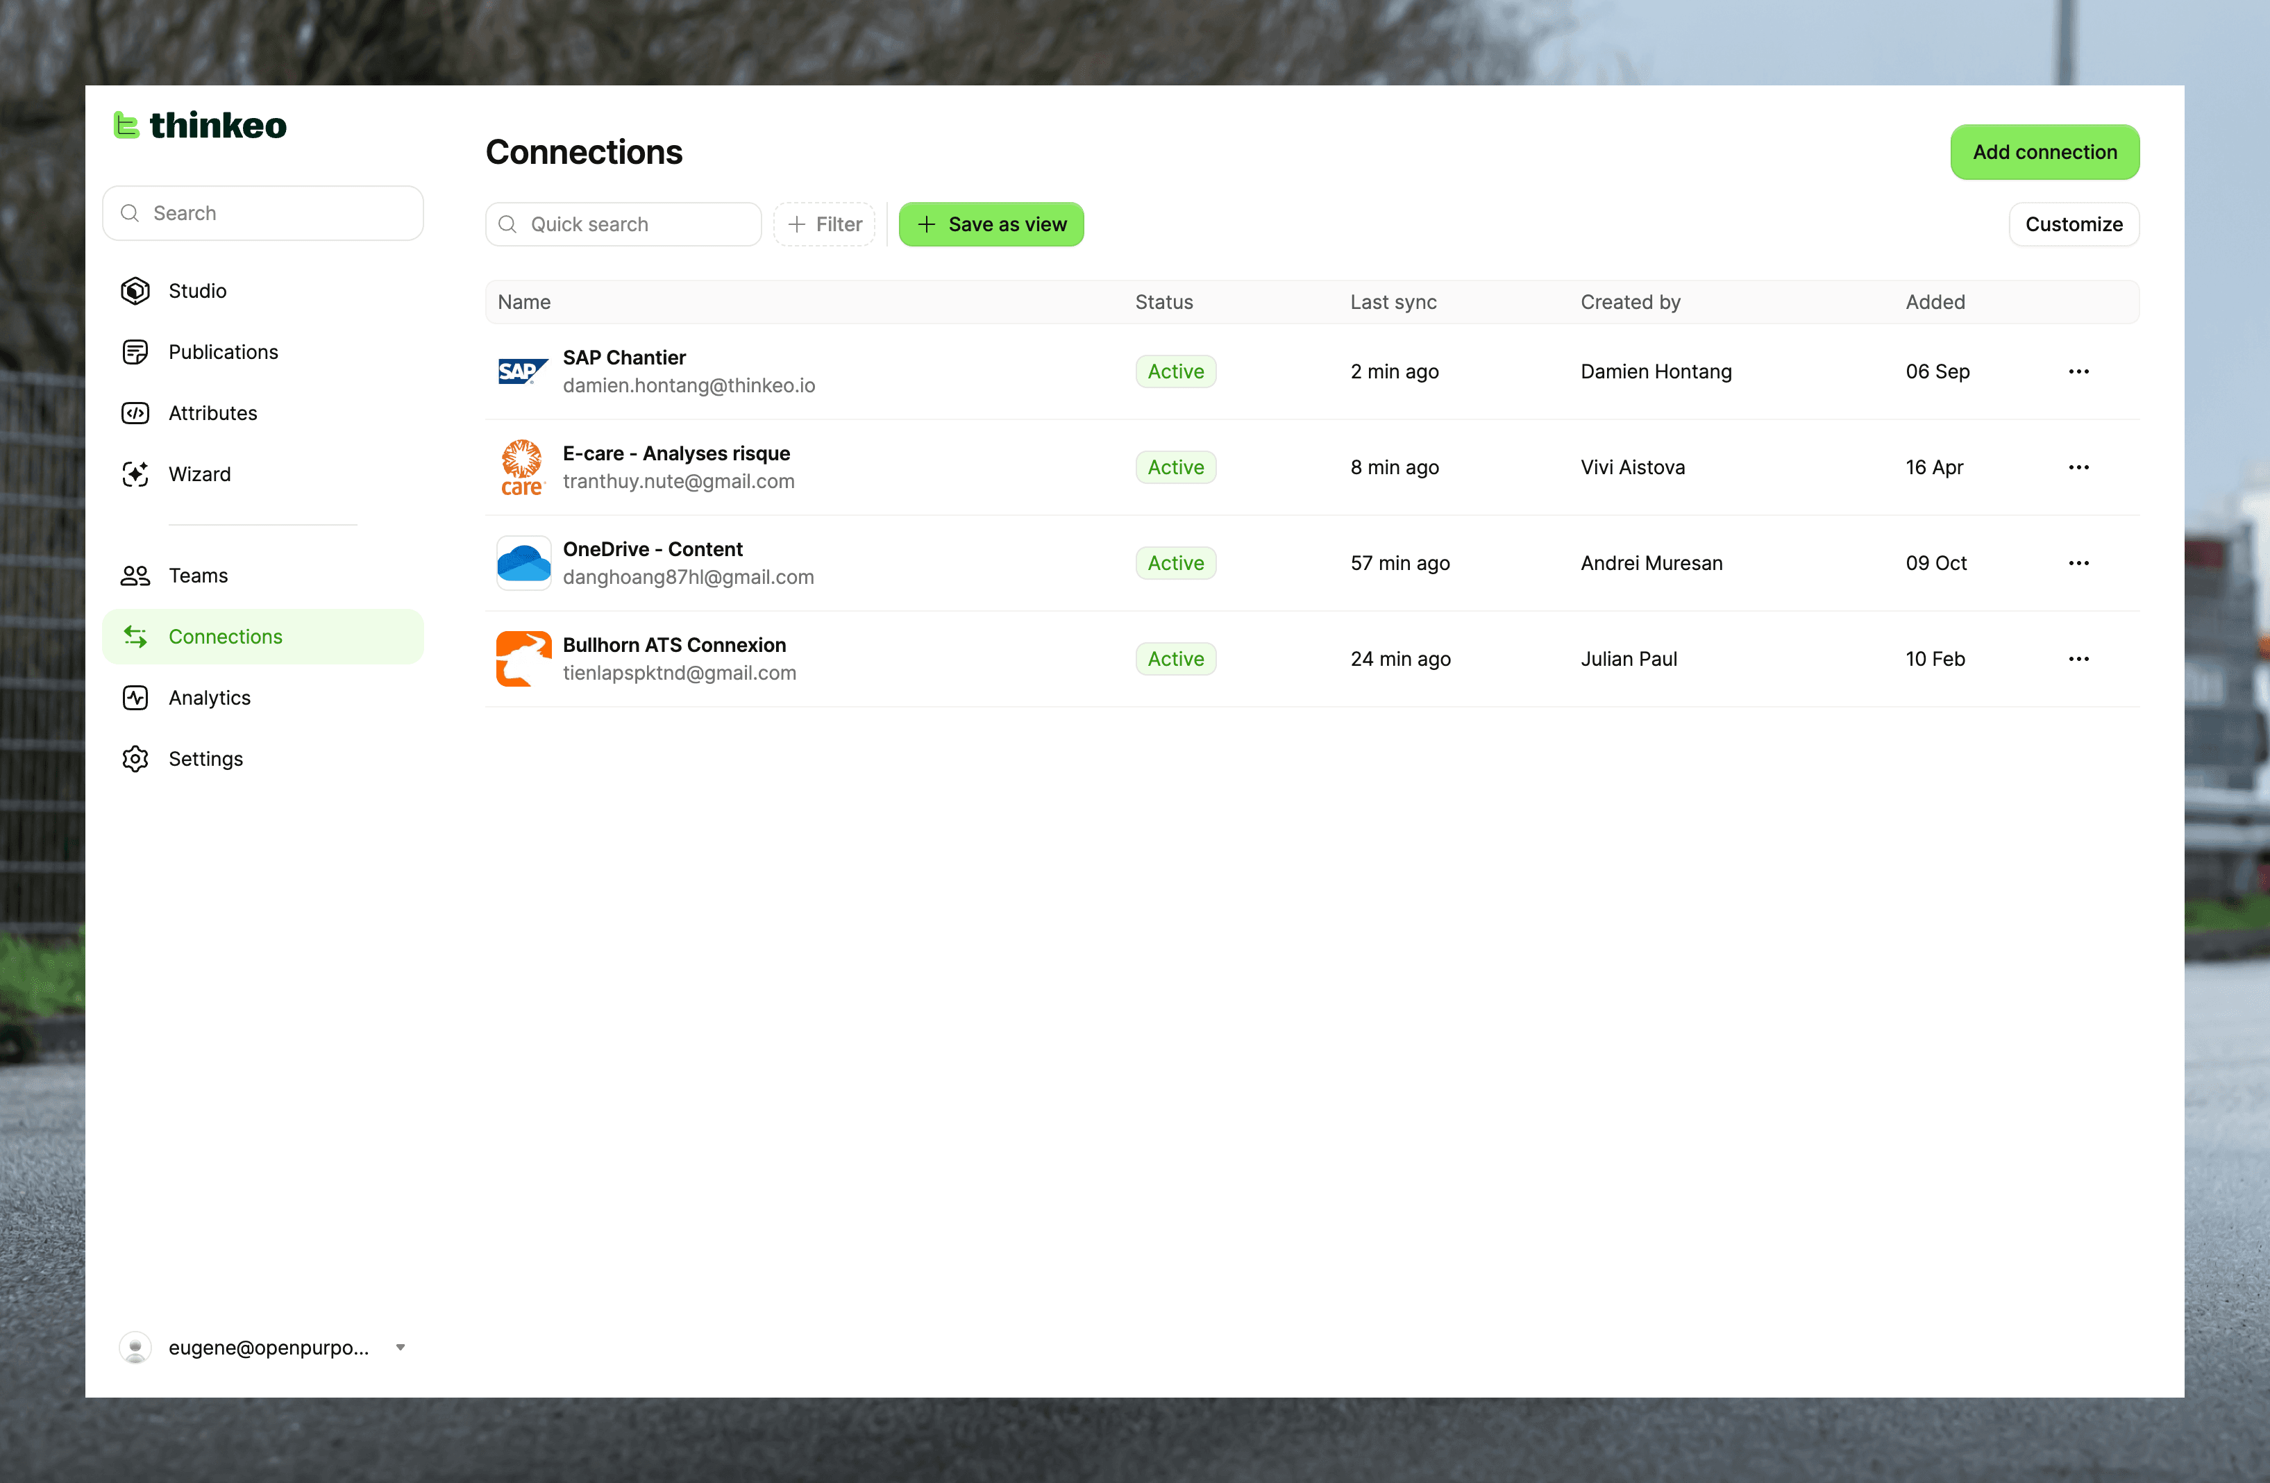Click the Customize button
Screen dimensions: 2270x1483
2073,224
